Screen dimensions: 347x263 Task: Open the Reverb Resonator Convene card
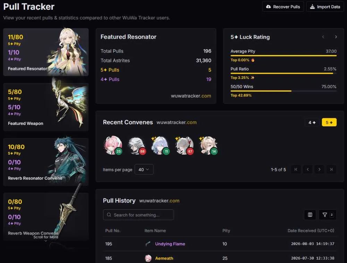pos(46,162)
